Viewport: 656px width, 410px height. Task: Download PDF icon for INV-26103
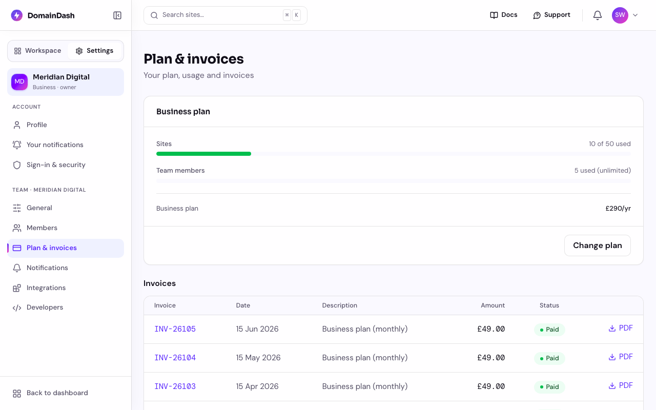tap(612, 385)
